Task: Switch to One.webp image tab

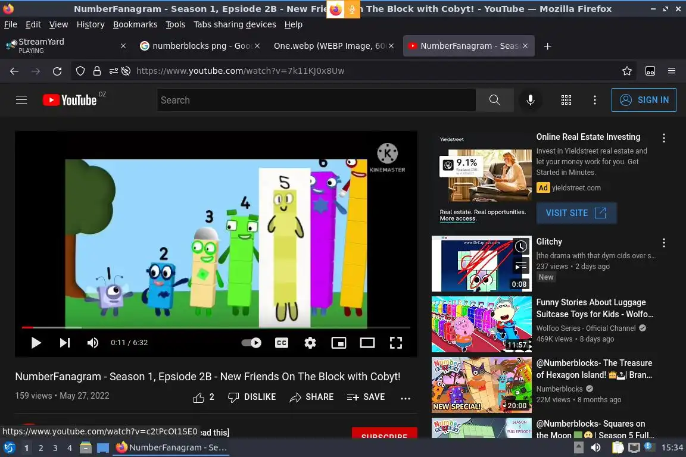Action: (x=333, y=46)
